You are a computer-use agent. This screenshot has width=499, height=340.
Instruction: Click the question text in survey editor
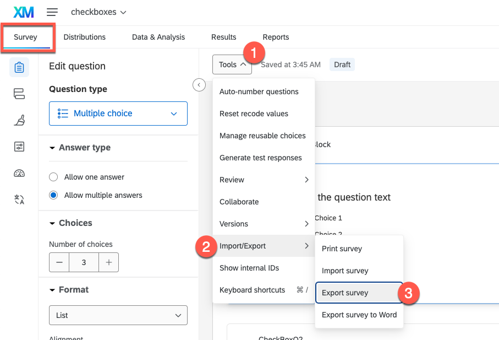[x=354, y=197]
